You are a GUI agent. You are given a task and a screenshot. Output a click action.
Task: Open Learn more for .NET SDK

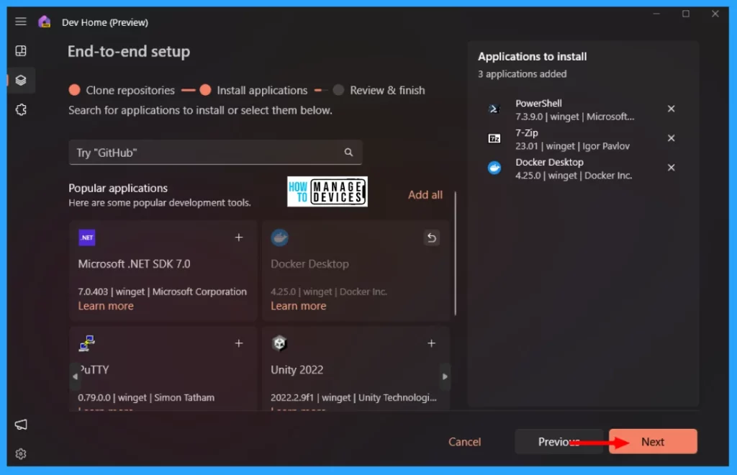point(106,306)
